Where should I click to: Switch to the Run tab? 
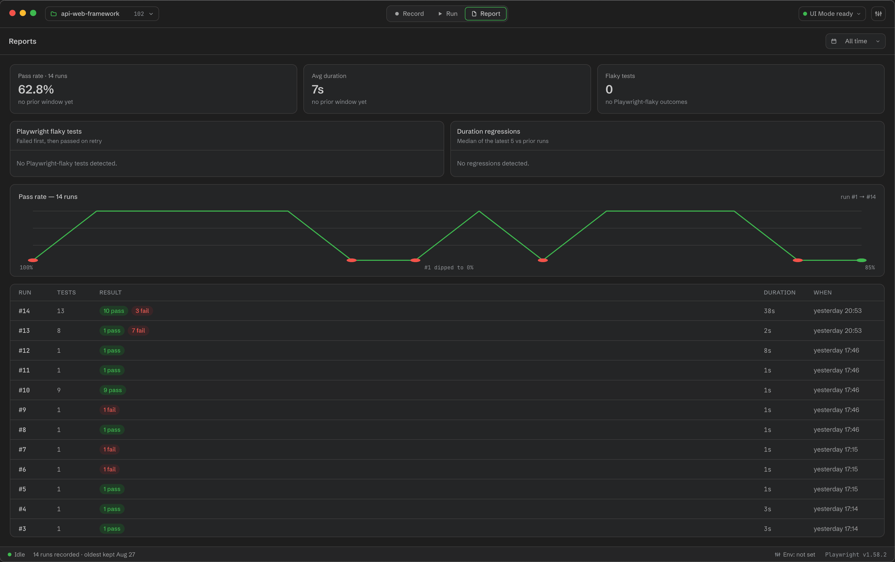(x=447, y=14)
